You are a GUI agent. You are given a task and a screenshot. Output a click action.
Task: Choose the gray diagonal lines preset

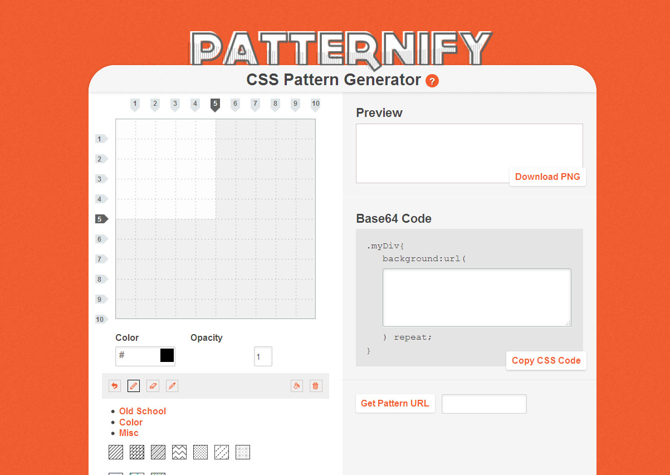(x=158, y=452)
